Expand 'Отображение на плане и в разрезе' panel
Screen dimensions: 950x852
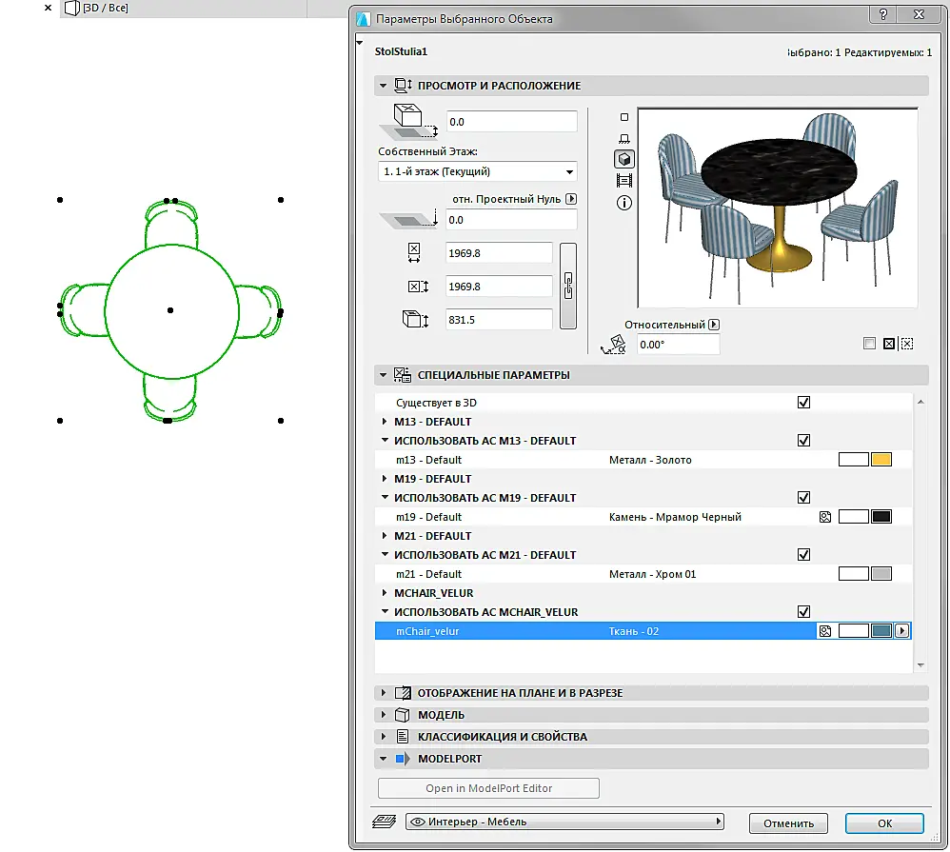click(x=383, y=693)
